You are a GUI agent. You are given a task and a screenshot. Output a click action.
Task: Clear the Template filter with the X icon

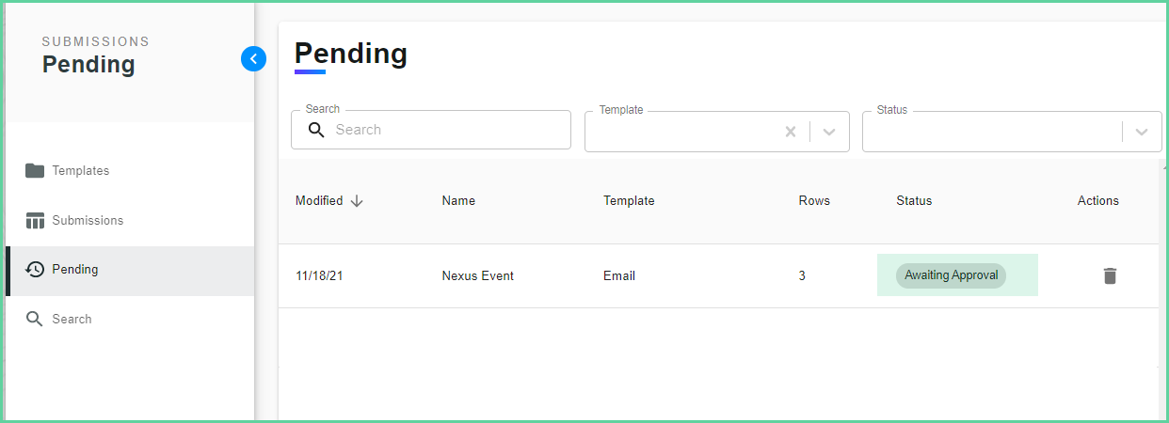tap(791, 132)
